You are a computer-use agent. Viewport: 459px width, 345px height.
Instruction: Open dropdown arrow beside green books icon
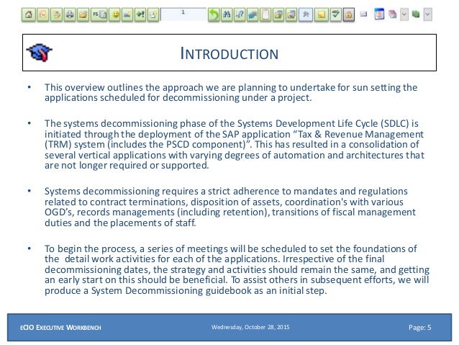tap(427, 14)
